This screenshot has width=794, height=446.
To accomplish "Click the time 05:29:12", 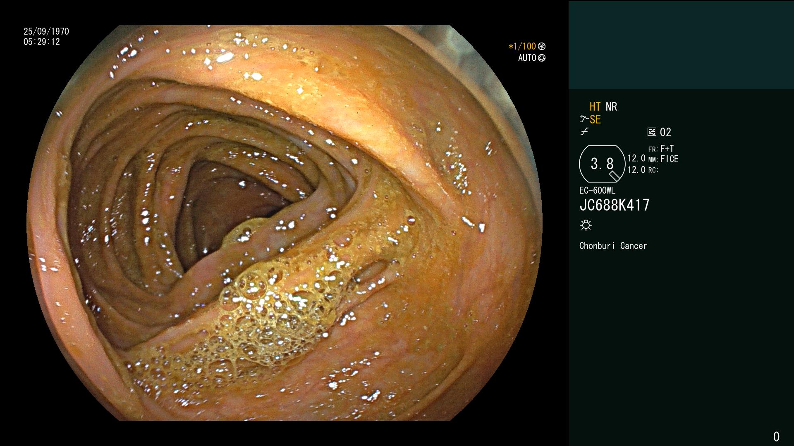I will coord(42,42).
